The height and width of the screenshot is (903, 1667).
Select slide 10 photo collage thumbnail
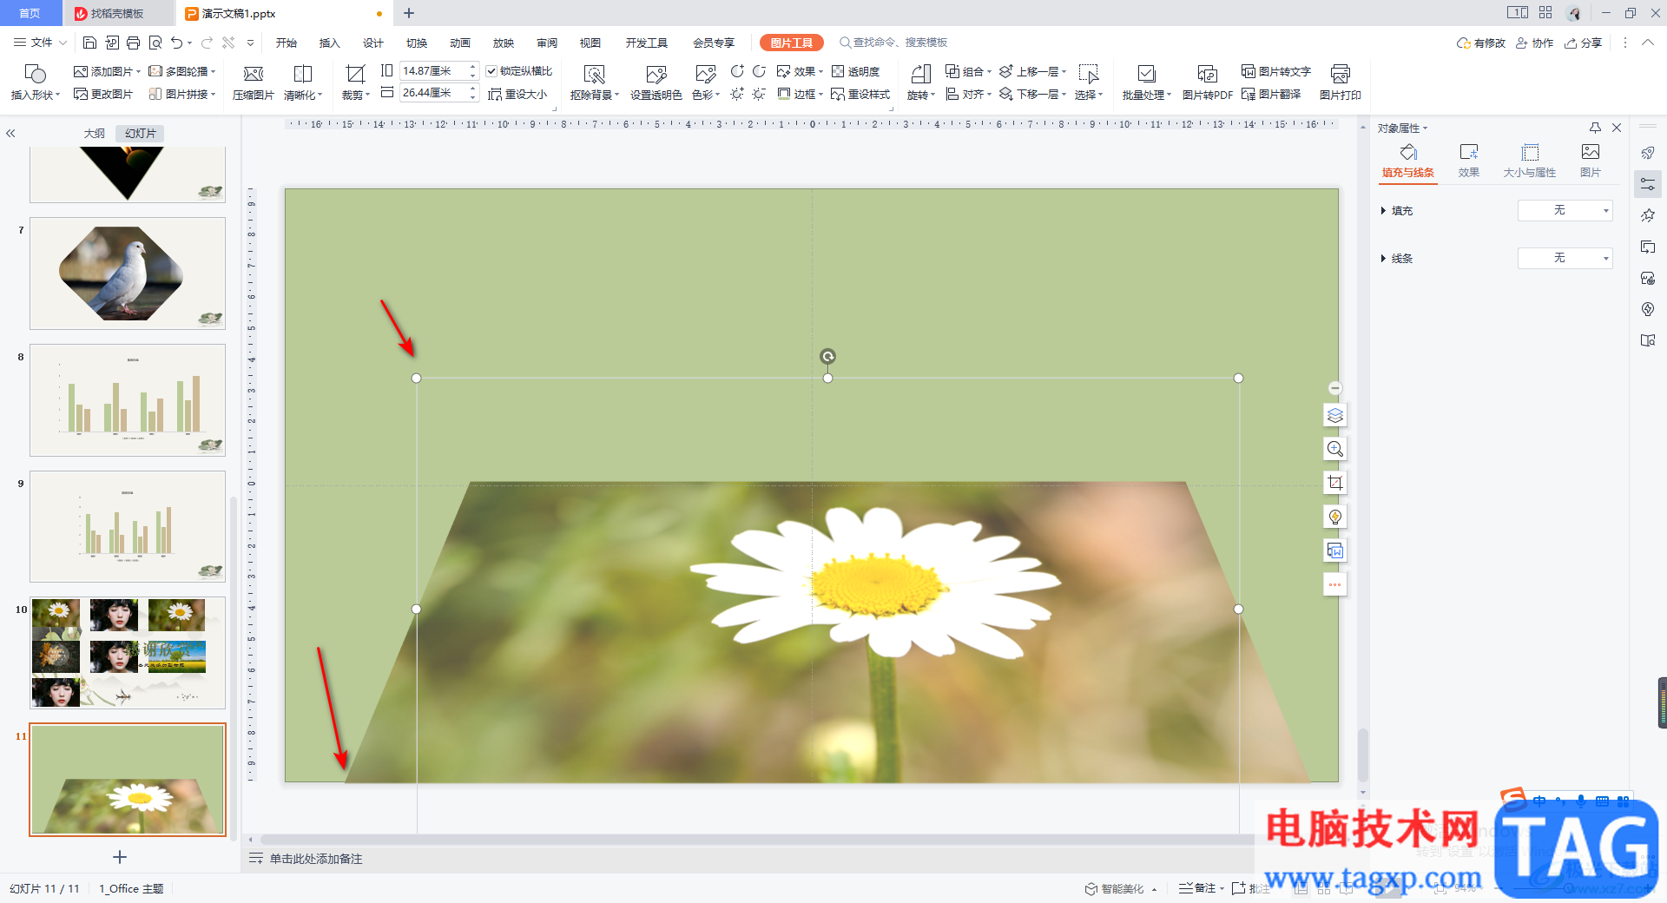(128, 653)
